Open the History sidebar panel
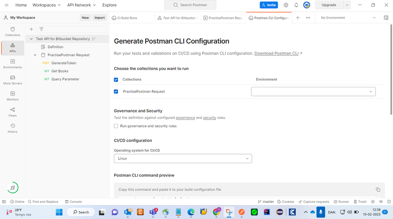 point(13,128)
